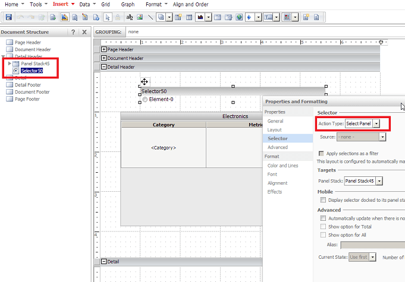Click the last document page icon
405x282 pixels.
(316, 17)
